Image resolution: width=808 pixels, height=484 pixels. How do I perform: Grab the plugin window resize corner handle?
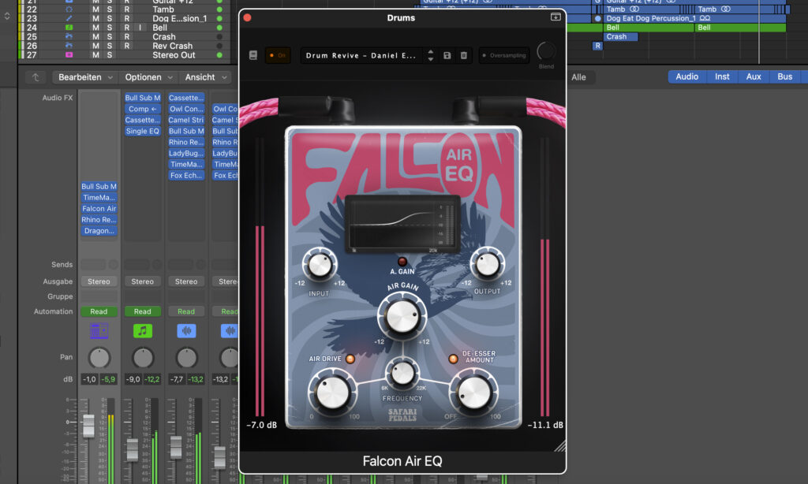[560, 446]
